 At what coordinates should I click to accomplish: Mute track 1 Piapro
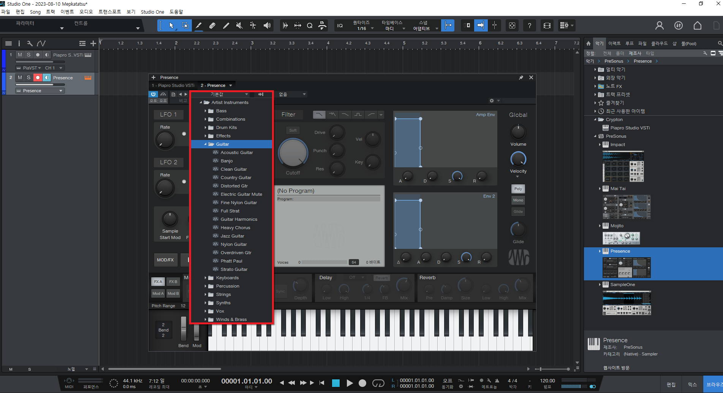point(20,55)
